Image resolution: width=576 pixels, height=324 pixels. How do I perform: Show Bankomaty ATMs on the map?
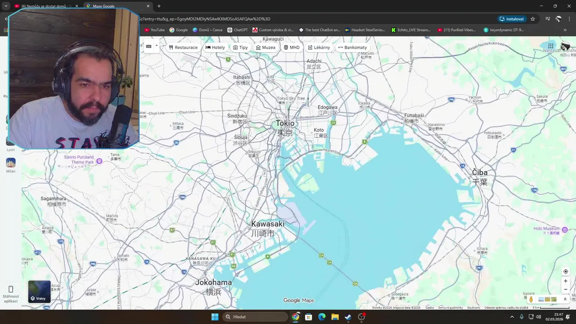pos(352,47)
